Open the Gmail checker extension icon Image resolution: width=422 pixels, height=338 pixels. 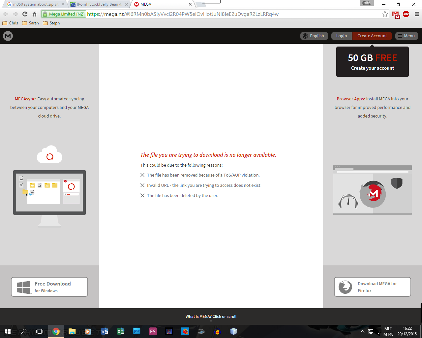[x=396, y=15]
